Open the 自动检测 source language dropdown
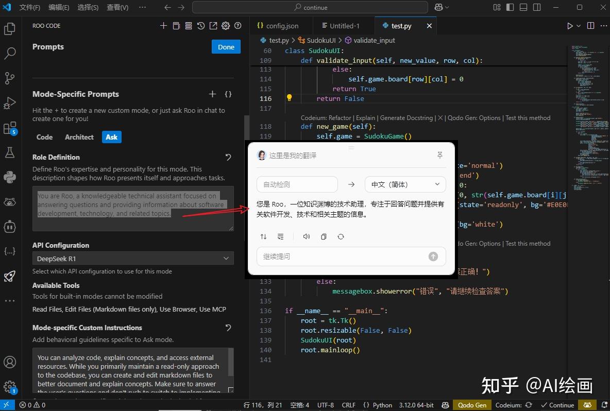 pos(297,184)
